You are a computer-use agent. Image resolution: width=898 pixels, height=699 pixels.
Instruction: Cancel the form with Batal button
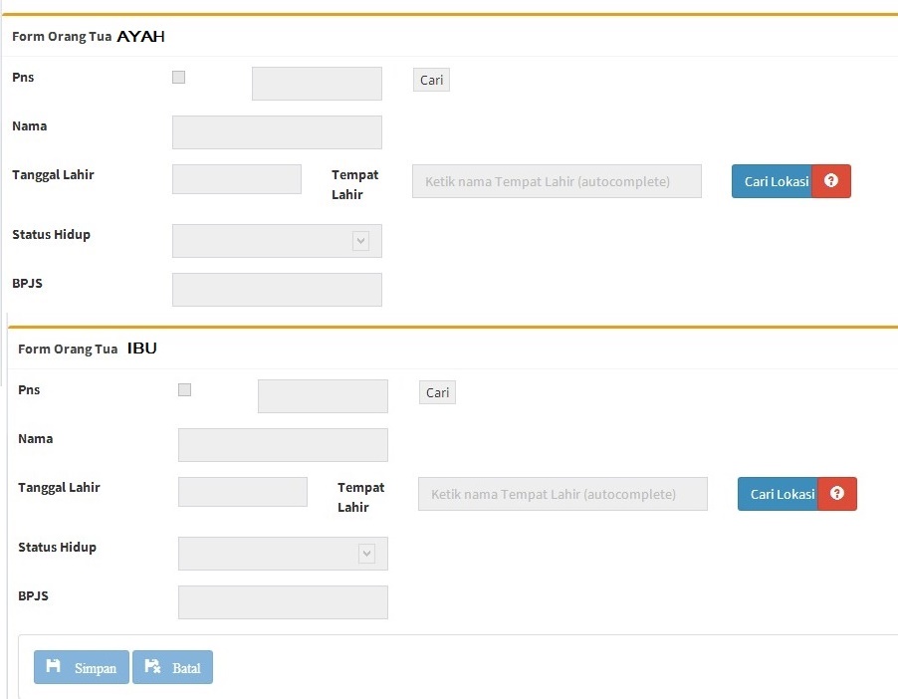coord(172,667)
